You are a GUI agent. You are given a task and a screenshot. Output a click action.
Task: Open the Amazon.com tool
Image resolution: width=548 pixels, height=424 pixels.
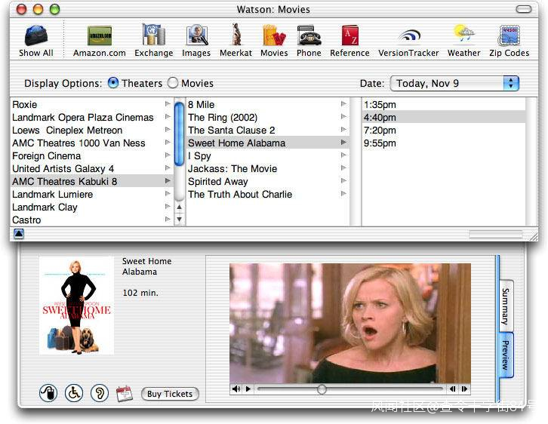click(x=99, y=41)
